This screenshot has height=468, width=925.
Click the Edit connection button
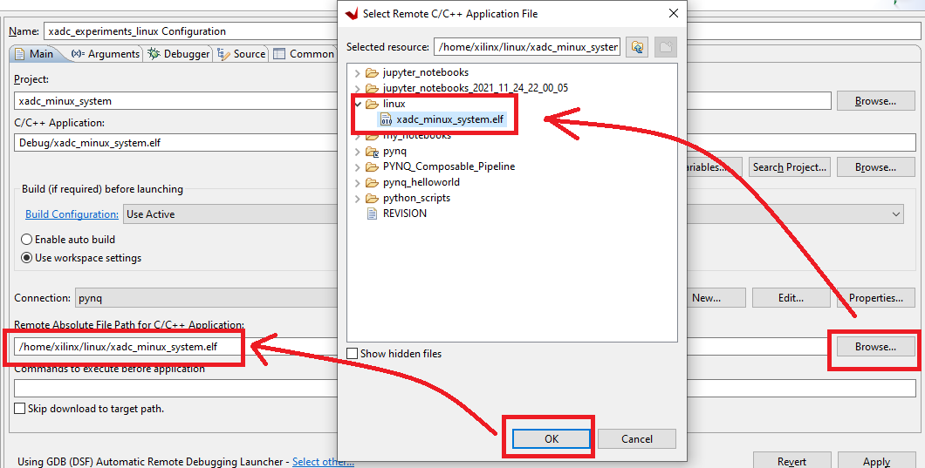pos(791,298)
